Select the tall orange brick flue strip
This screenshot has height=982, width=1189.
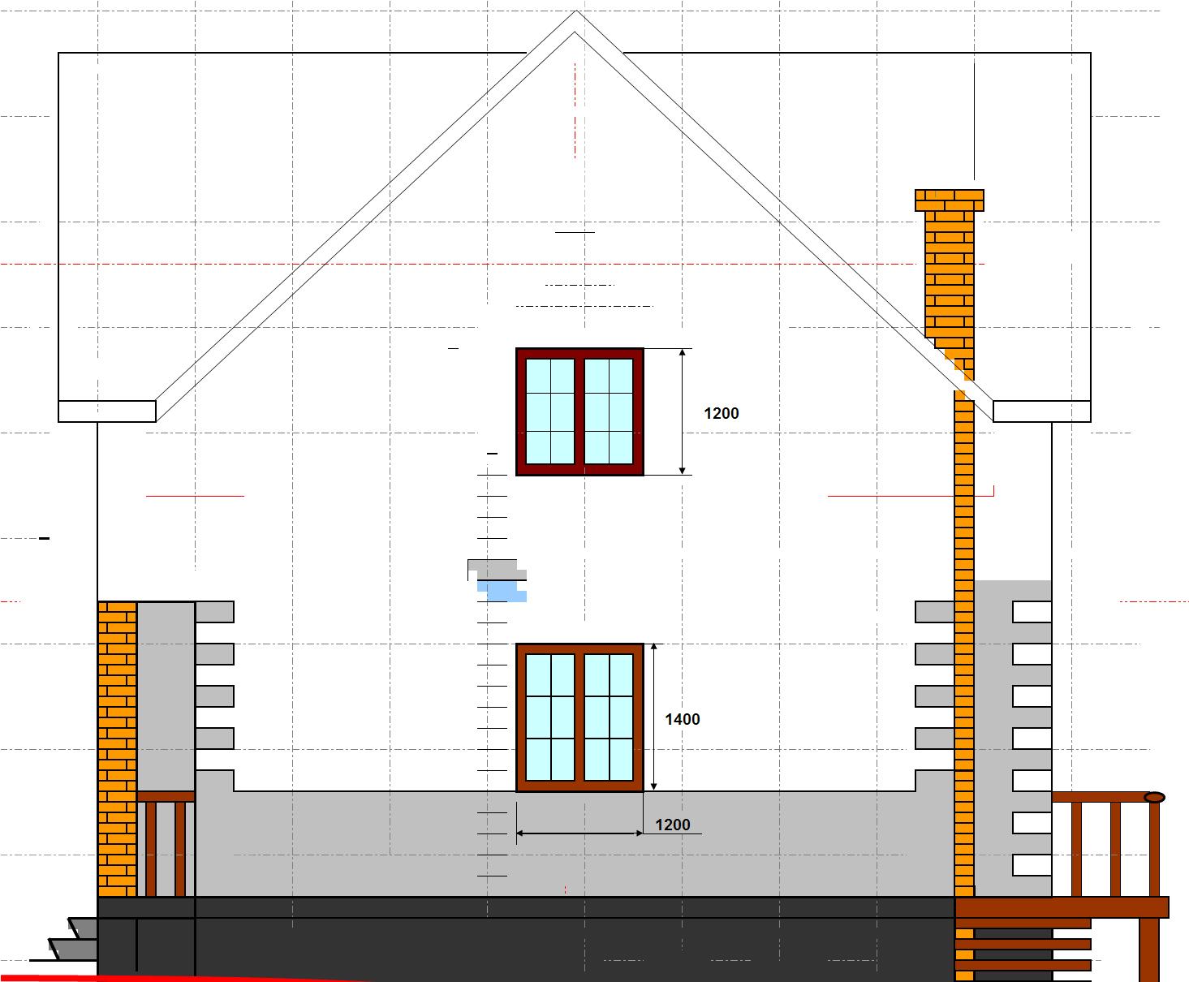click(x=964, y=644)
